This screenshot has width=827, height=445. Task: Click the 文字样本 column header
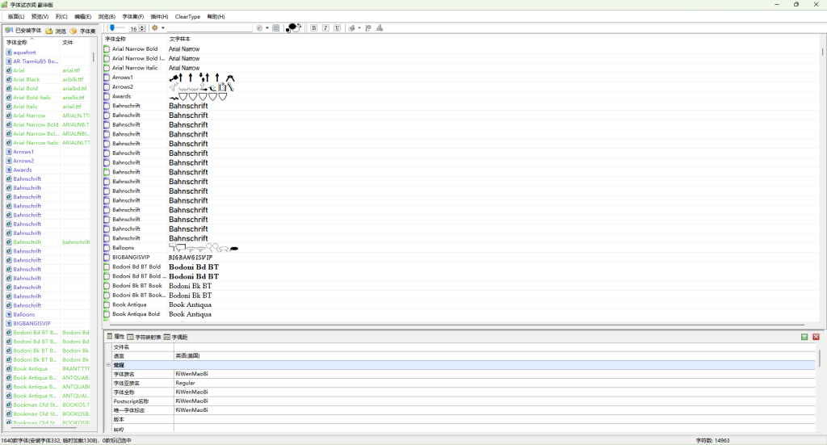pyautogui.click(x=179, y=39)
